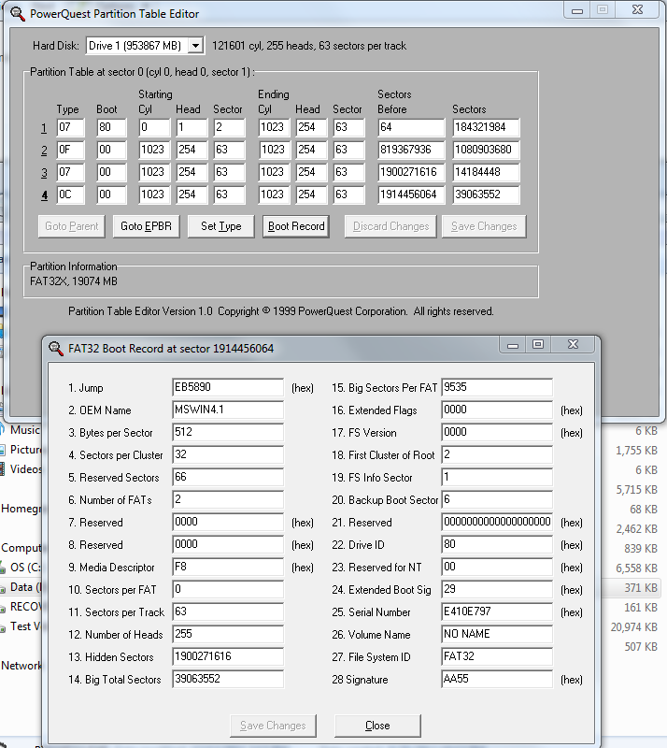Open the Hard Disk drive dropdown
667x748 pixels.
pos(195,46)
